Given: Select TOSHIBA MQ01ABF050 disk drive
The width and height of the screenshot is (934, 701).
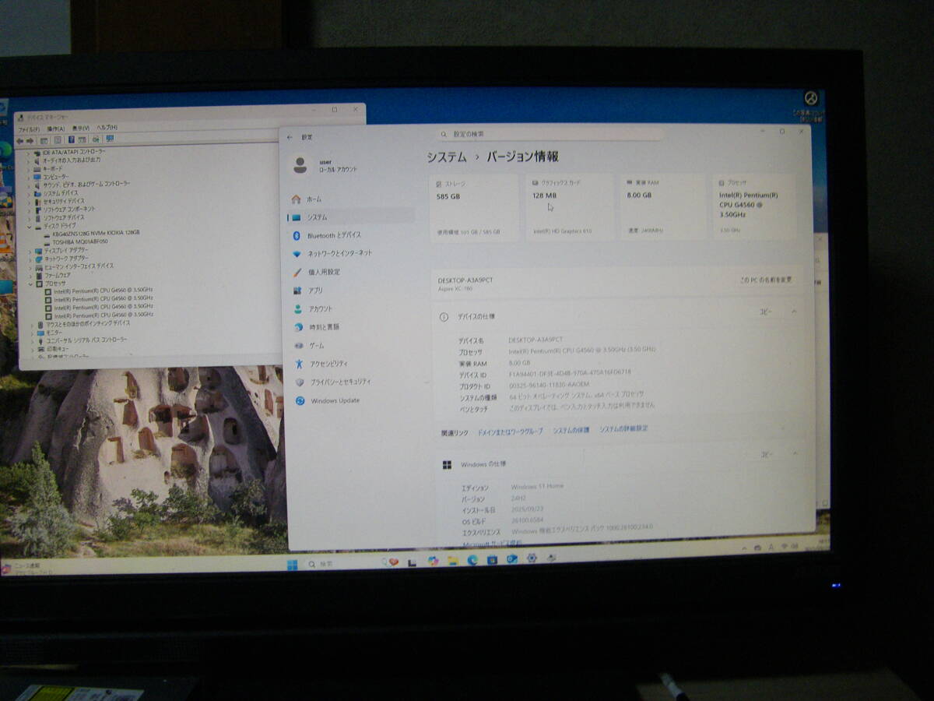Looking at the screenshot, I should (75, 242).
